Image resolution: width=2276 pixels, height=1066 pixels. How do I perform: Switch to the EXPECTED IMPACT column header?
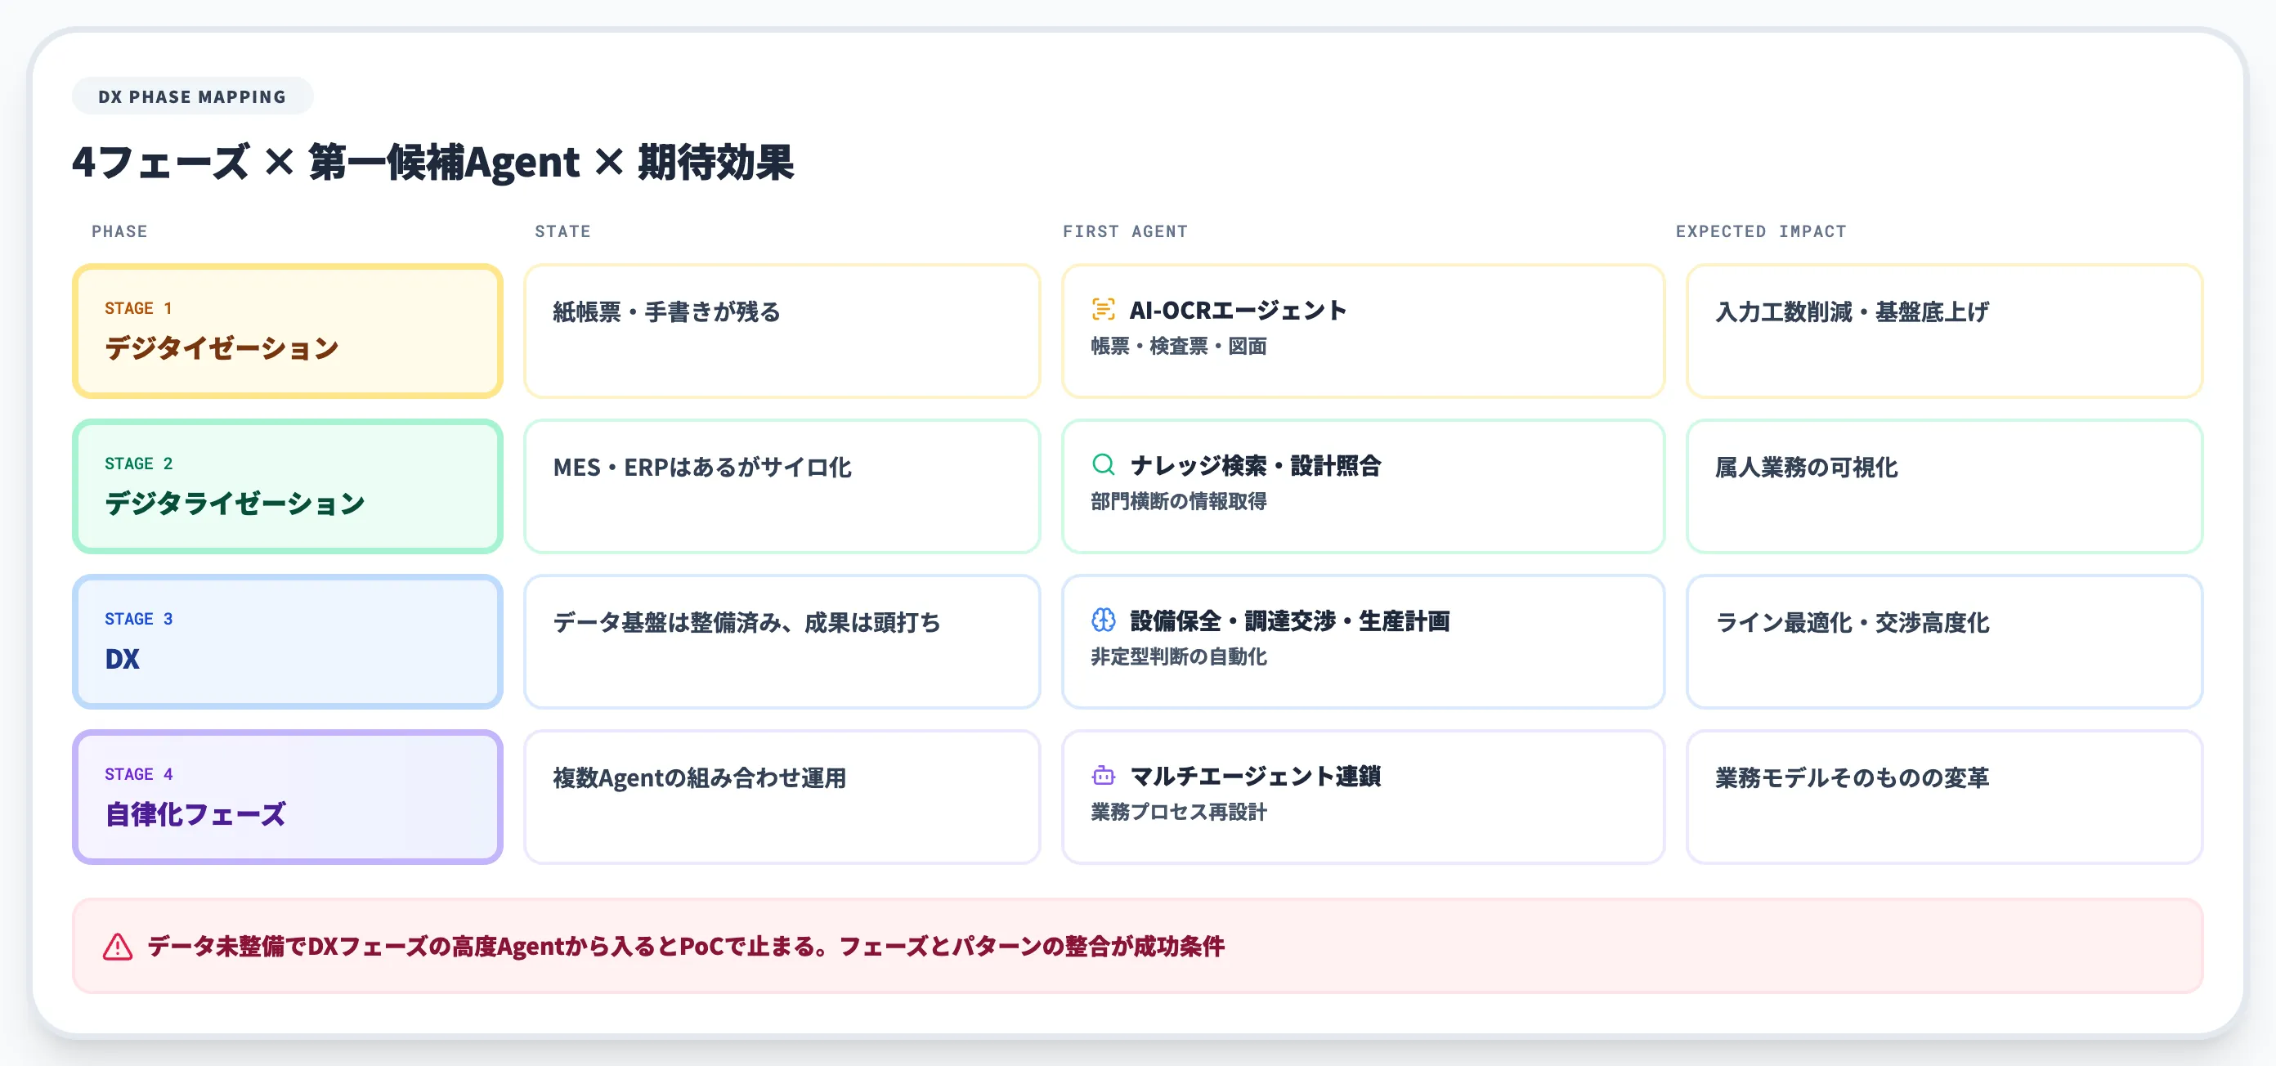pos(1759,231)
